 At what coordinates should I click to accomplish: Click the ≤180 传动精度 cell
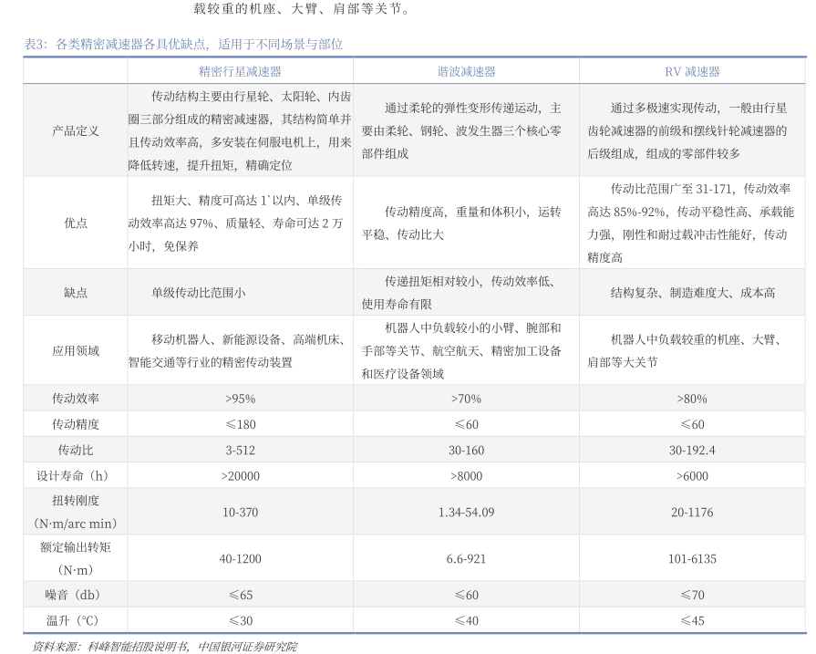pos(240,424)
